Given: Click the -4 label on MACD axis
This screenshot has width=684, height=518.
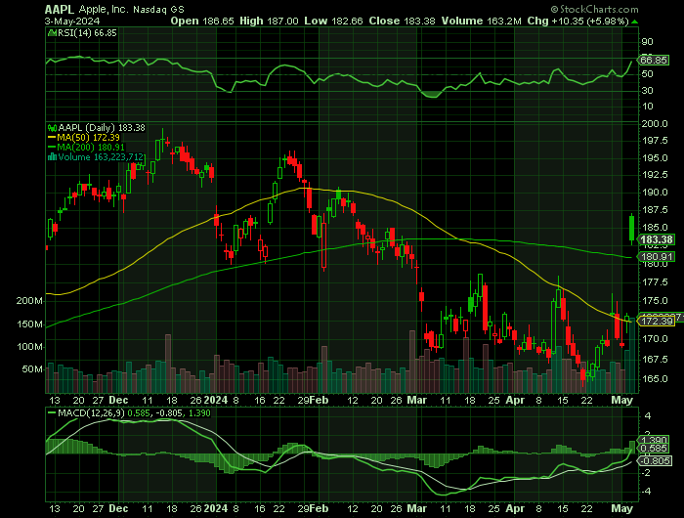Looking at the screenshot, I should click(x=647, y=492).
